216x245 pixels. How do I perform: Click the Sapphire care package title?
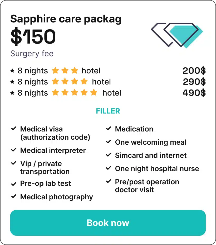tap(66, 19)
